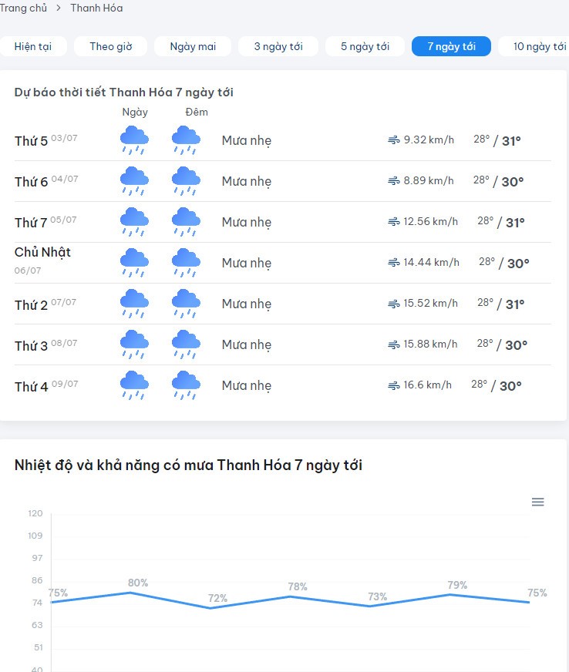Expand the Thứ 7 05/07 forecast row
The width and height of the screenshot is (569, 672).
(282, 222)
